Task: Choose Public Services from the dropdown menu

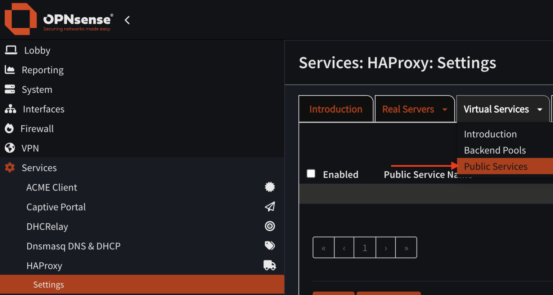Action: [496, 166]
